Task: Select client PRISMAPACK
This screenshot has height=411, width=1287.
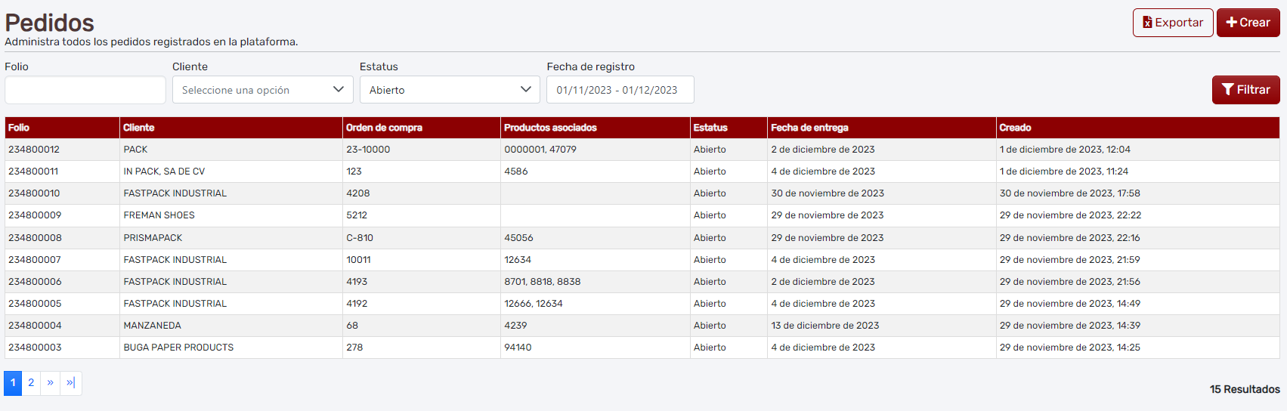Action: click(153, 238)
